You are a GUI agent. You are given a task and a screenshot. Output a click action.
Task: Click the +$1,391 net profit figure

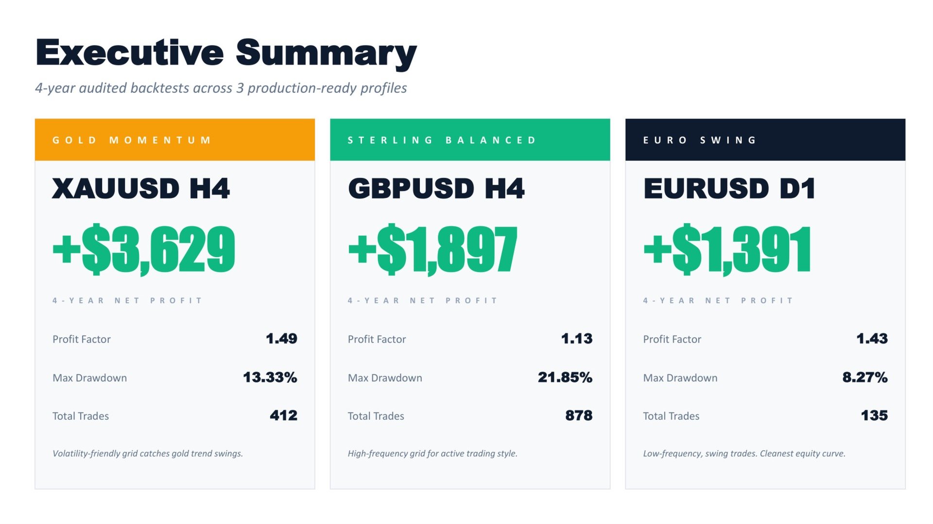727,249
